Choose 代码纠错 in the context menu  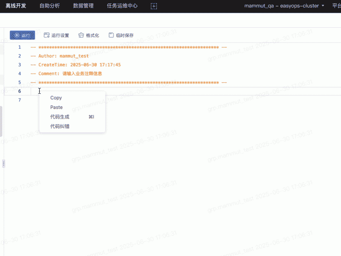(60, 126)
